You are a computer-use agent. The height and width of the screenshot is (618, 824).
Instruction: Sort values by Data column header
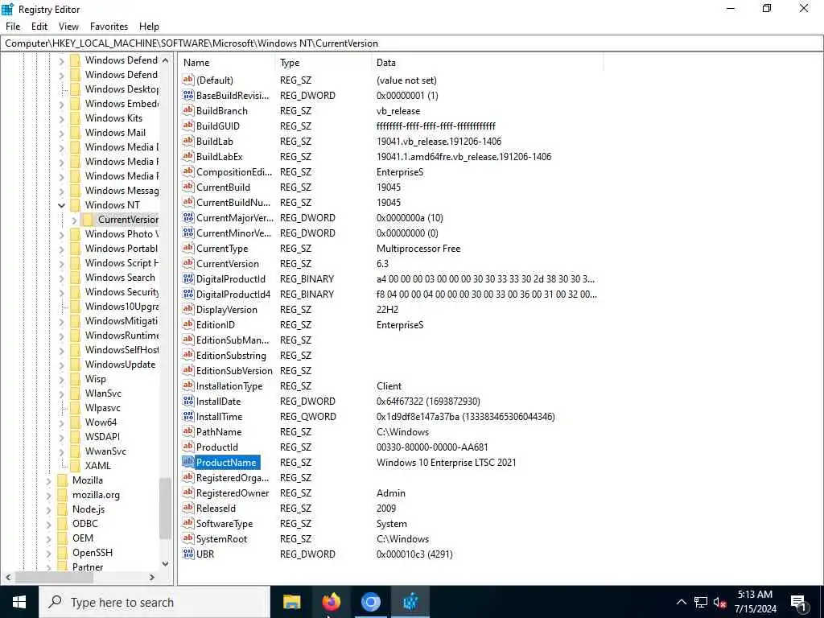[487, 63]
